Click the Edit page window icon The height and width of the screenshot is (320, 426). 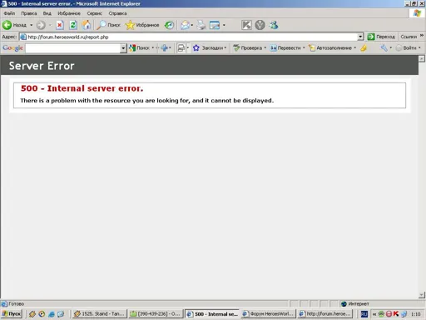[215, 25]
